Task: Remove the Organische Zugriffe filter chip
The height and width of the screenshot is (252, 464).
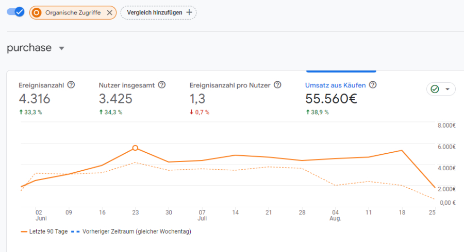Action: tap(109, 13)
